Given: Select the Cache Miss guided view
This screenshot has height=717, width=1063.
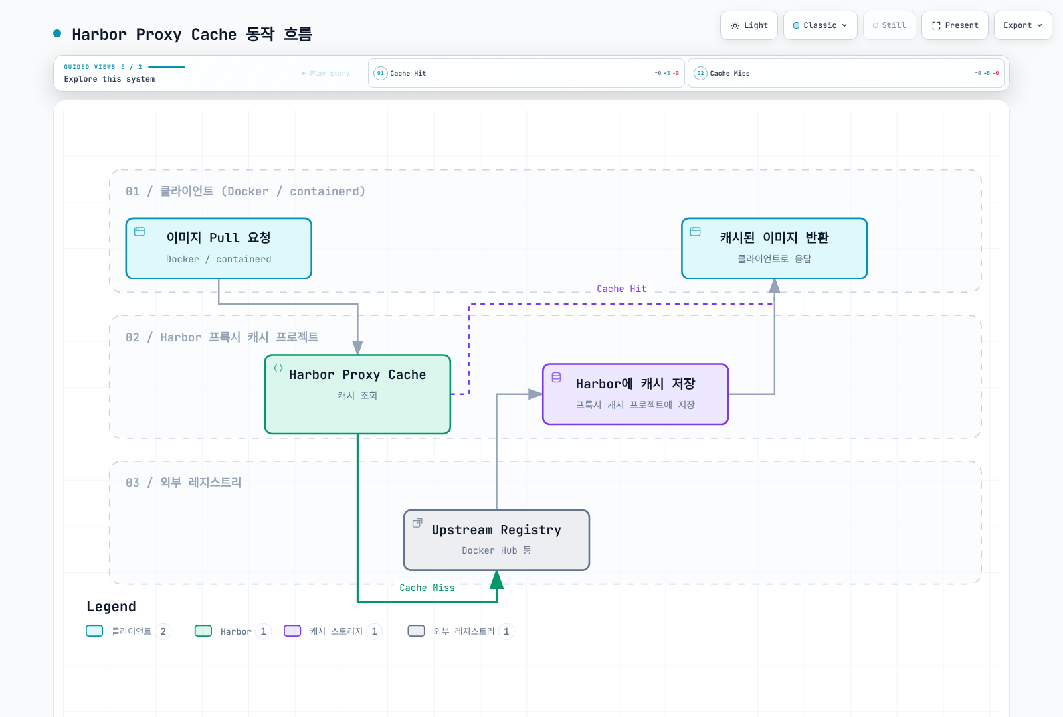Looking at the screenshot, I should 846,74.
